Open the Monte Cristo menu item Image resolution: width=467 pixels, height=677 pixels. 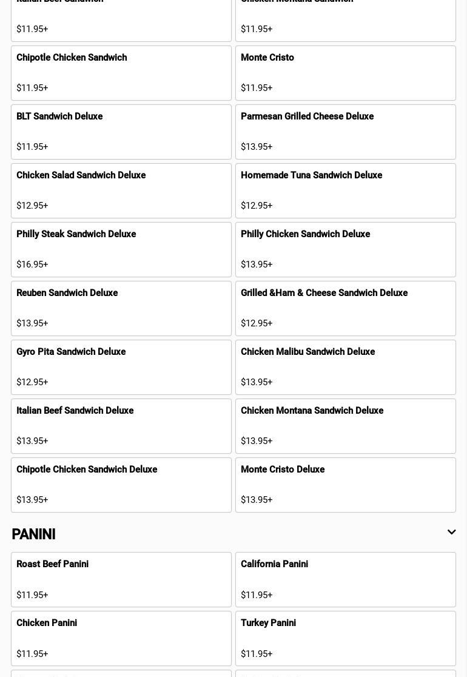pyautogui.click(x=346, y=73)
